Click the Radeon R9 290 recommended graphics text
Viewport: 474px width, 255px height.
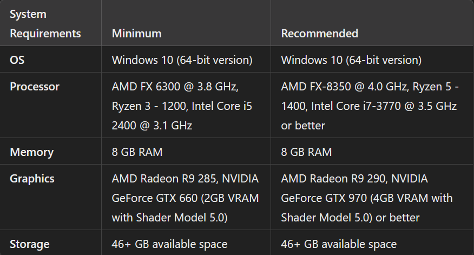[x=335, y=179]
